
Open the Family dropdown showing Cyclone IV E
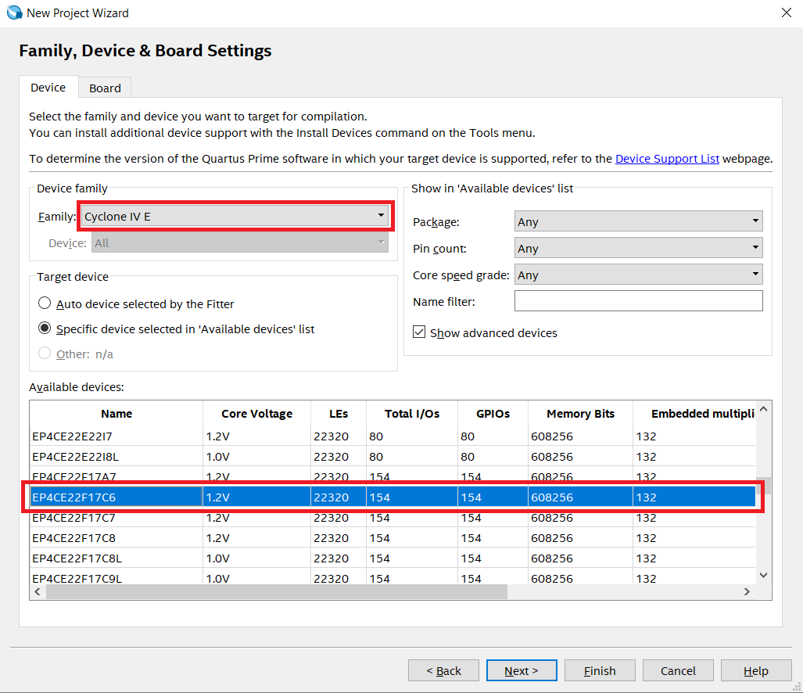pyautogui.click(x=235, y=216)
